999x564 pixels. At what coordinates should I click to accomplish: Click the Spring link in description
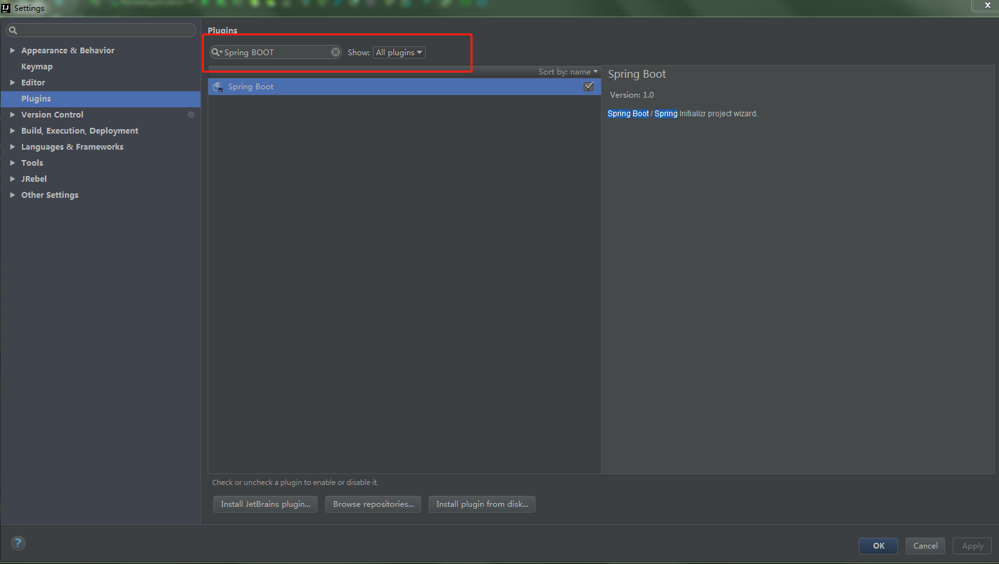pyautogui.click(x=666, y=114)
